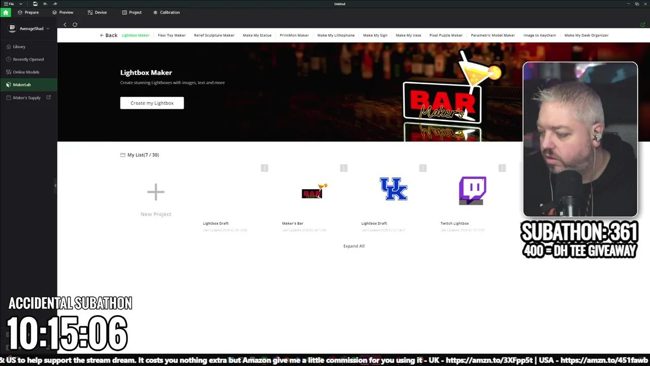Image resolution: width=650 pixels, height=366 pixels.
Task: Go to the green Home icon
Action: (x=6, y=12)
